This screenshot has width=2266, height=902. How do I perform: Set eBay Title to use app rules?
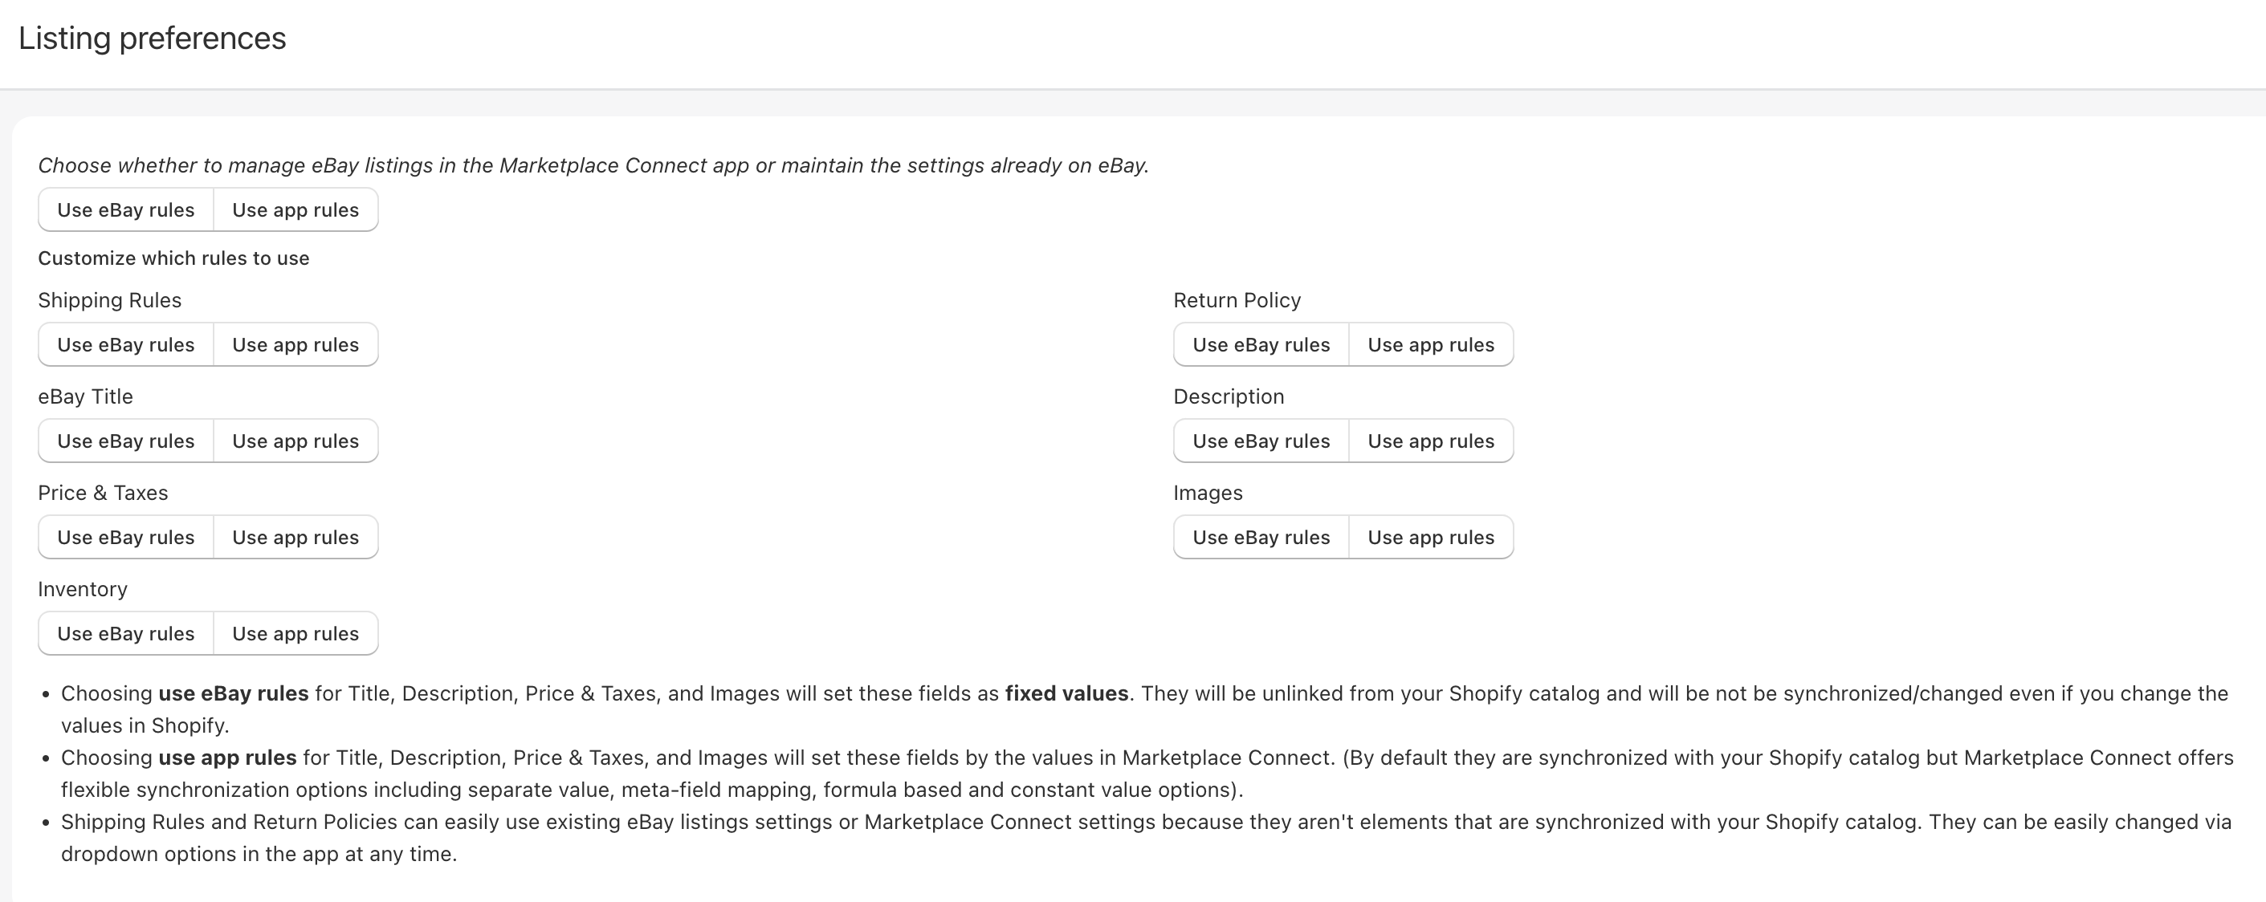295,441
